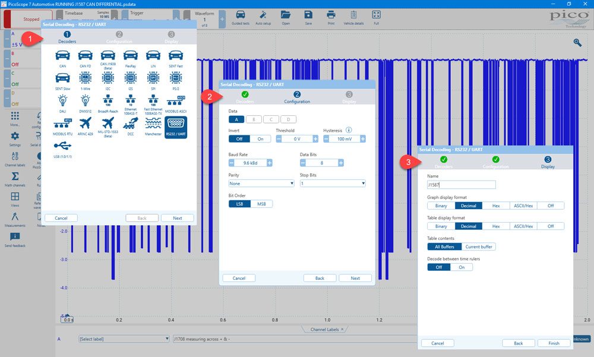Click Cancel in the Display dialog
This screenshot has height=357, width=594.
click(438, 343)
